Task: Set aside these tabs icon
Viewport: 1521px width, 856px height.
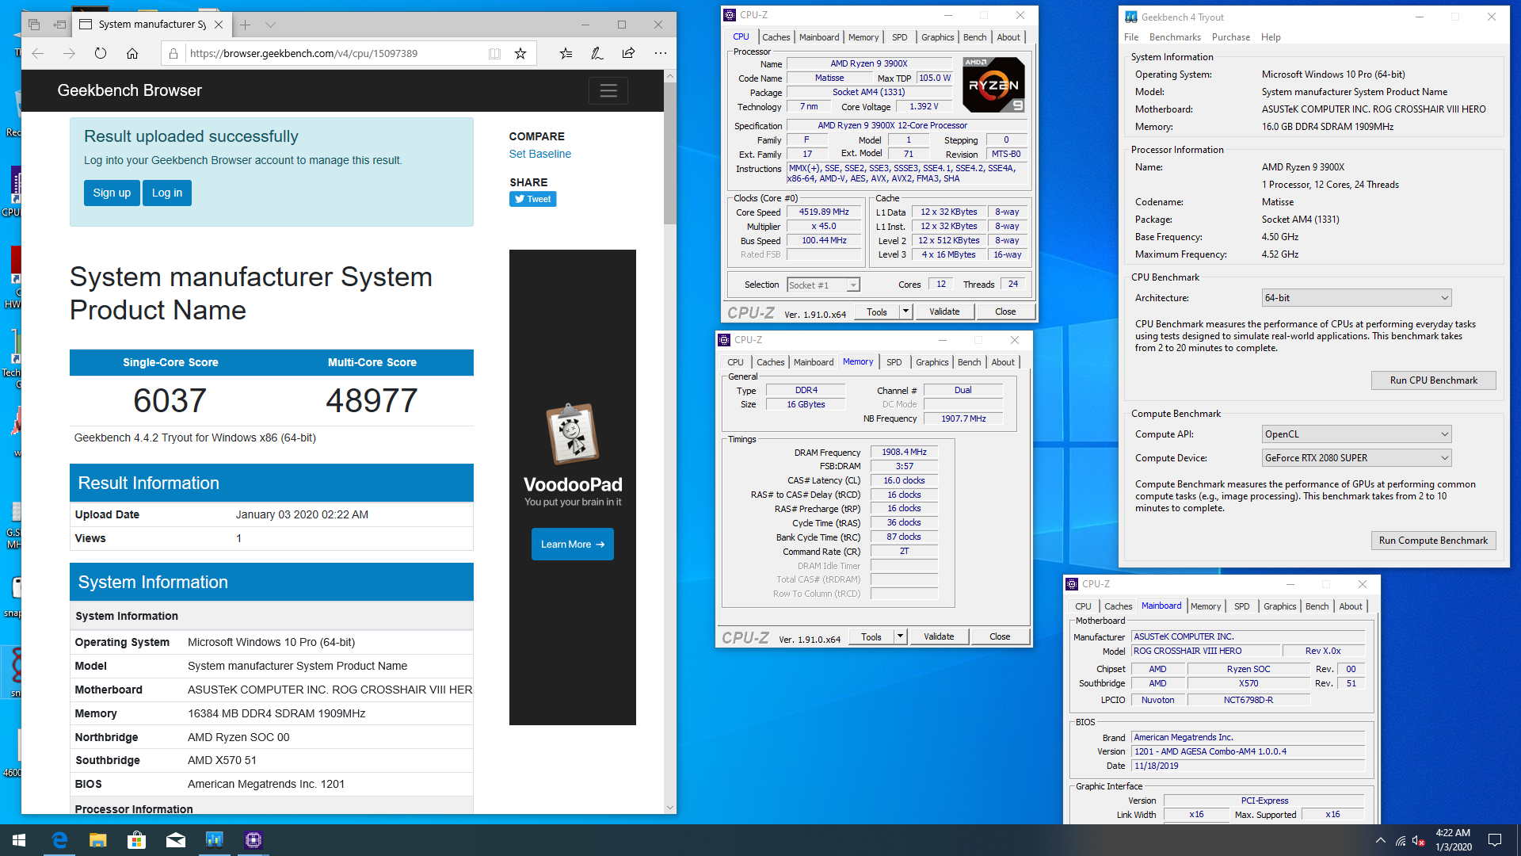Action: pyautogui.click(x=59, y=25)
